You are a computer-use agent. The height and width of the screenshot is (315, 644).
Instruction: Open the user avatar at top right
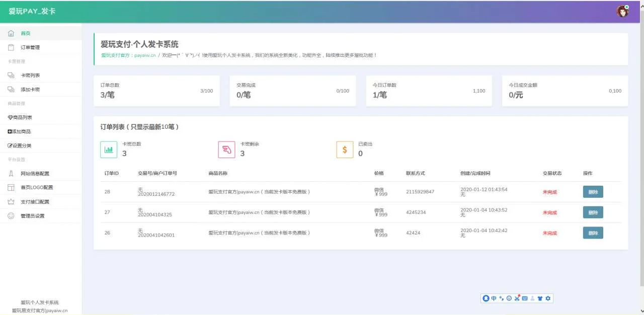622,12
